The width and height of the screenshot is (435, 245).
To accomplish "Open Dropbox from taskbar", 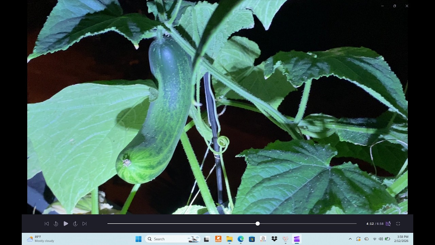I will point(274,239).
